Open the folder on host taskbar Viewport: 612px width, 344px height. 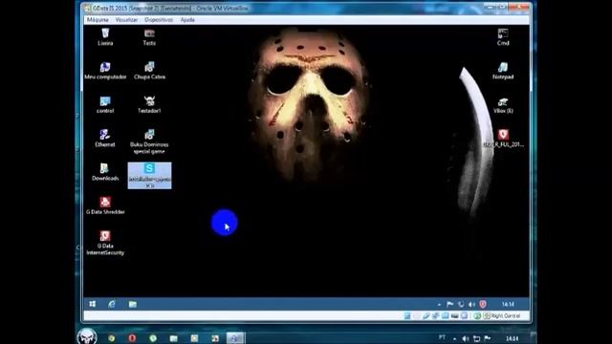pyautogui.click(x=174, y=338)
